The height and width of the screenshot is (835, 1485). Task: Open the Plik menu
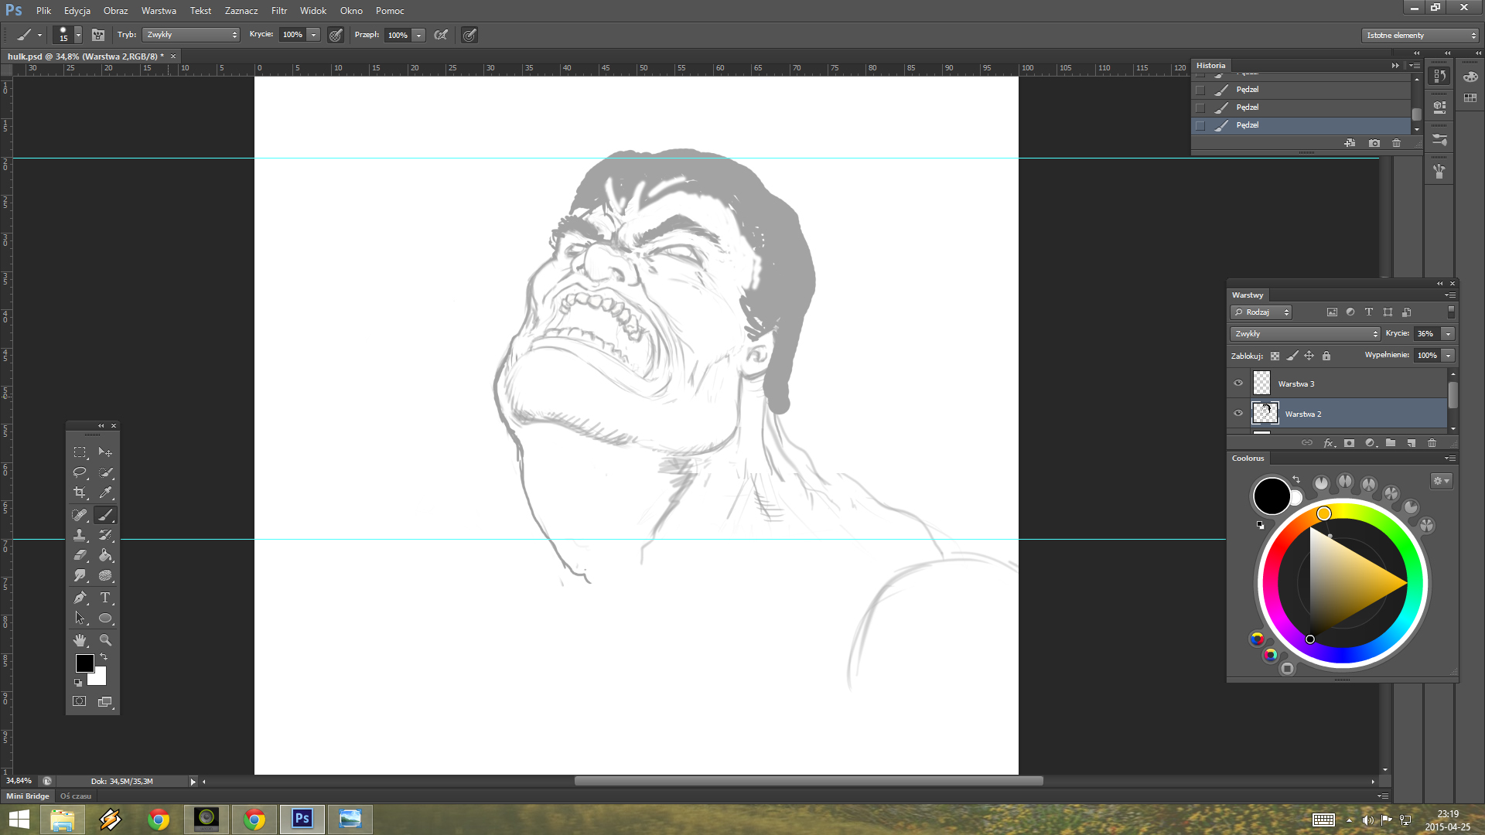pos(43,11)
